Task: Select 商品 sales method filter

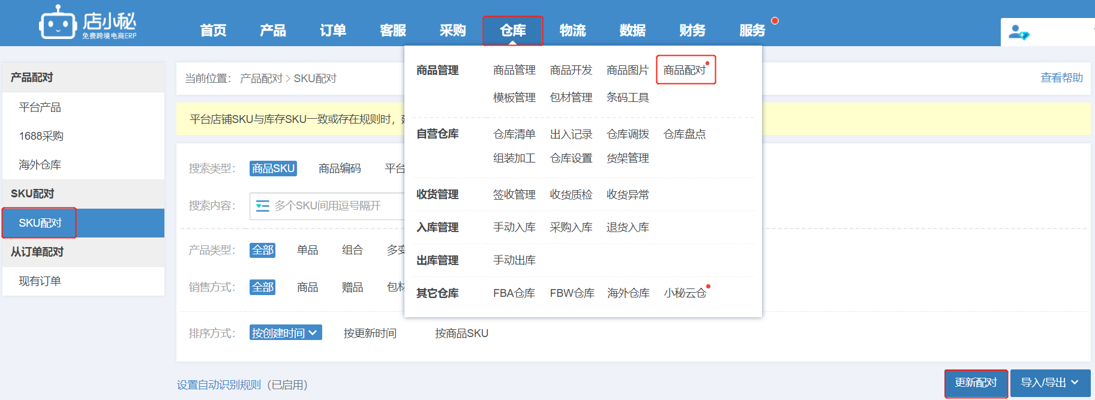Action: coord(308,287)
